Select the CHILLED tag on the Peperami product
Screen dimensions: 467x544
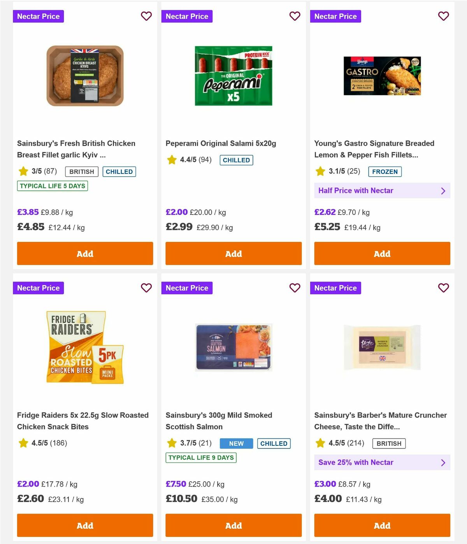(x=236, y=160)
